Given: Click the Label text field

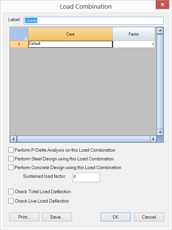Looking at the screenshot, I should [94, 21].
